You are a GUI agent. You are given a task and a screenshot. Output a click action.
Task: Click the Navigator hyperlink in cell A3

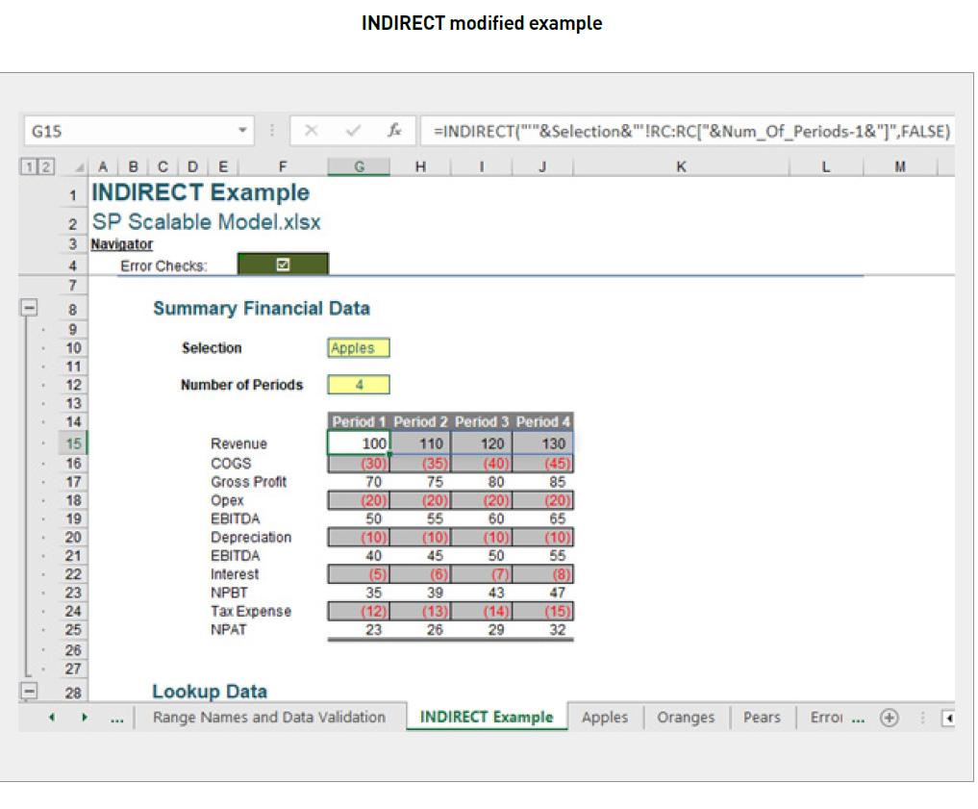[x=121, y=243]
